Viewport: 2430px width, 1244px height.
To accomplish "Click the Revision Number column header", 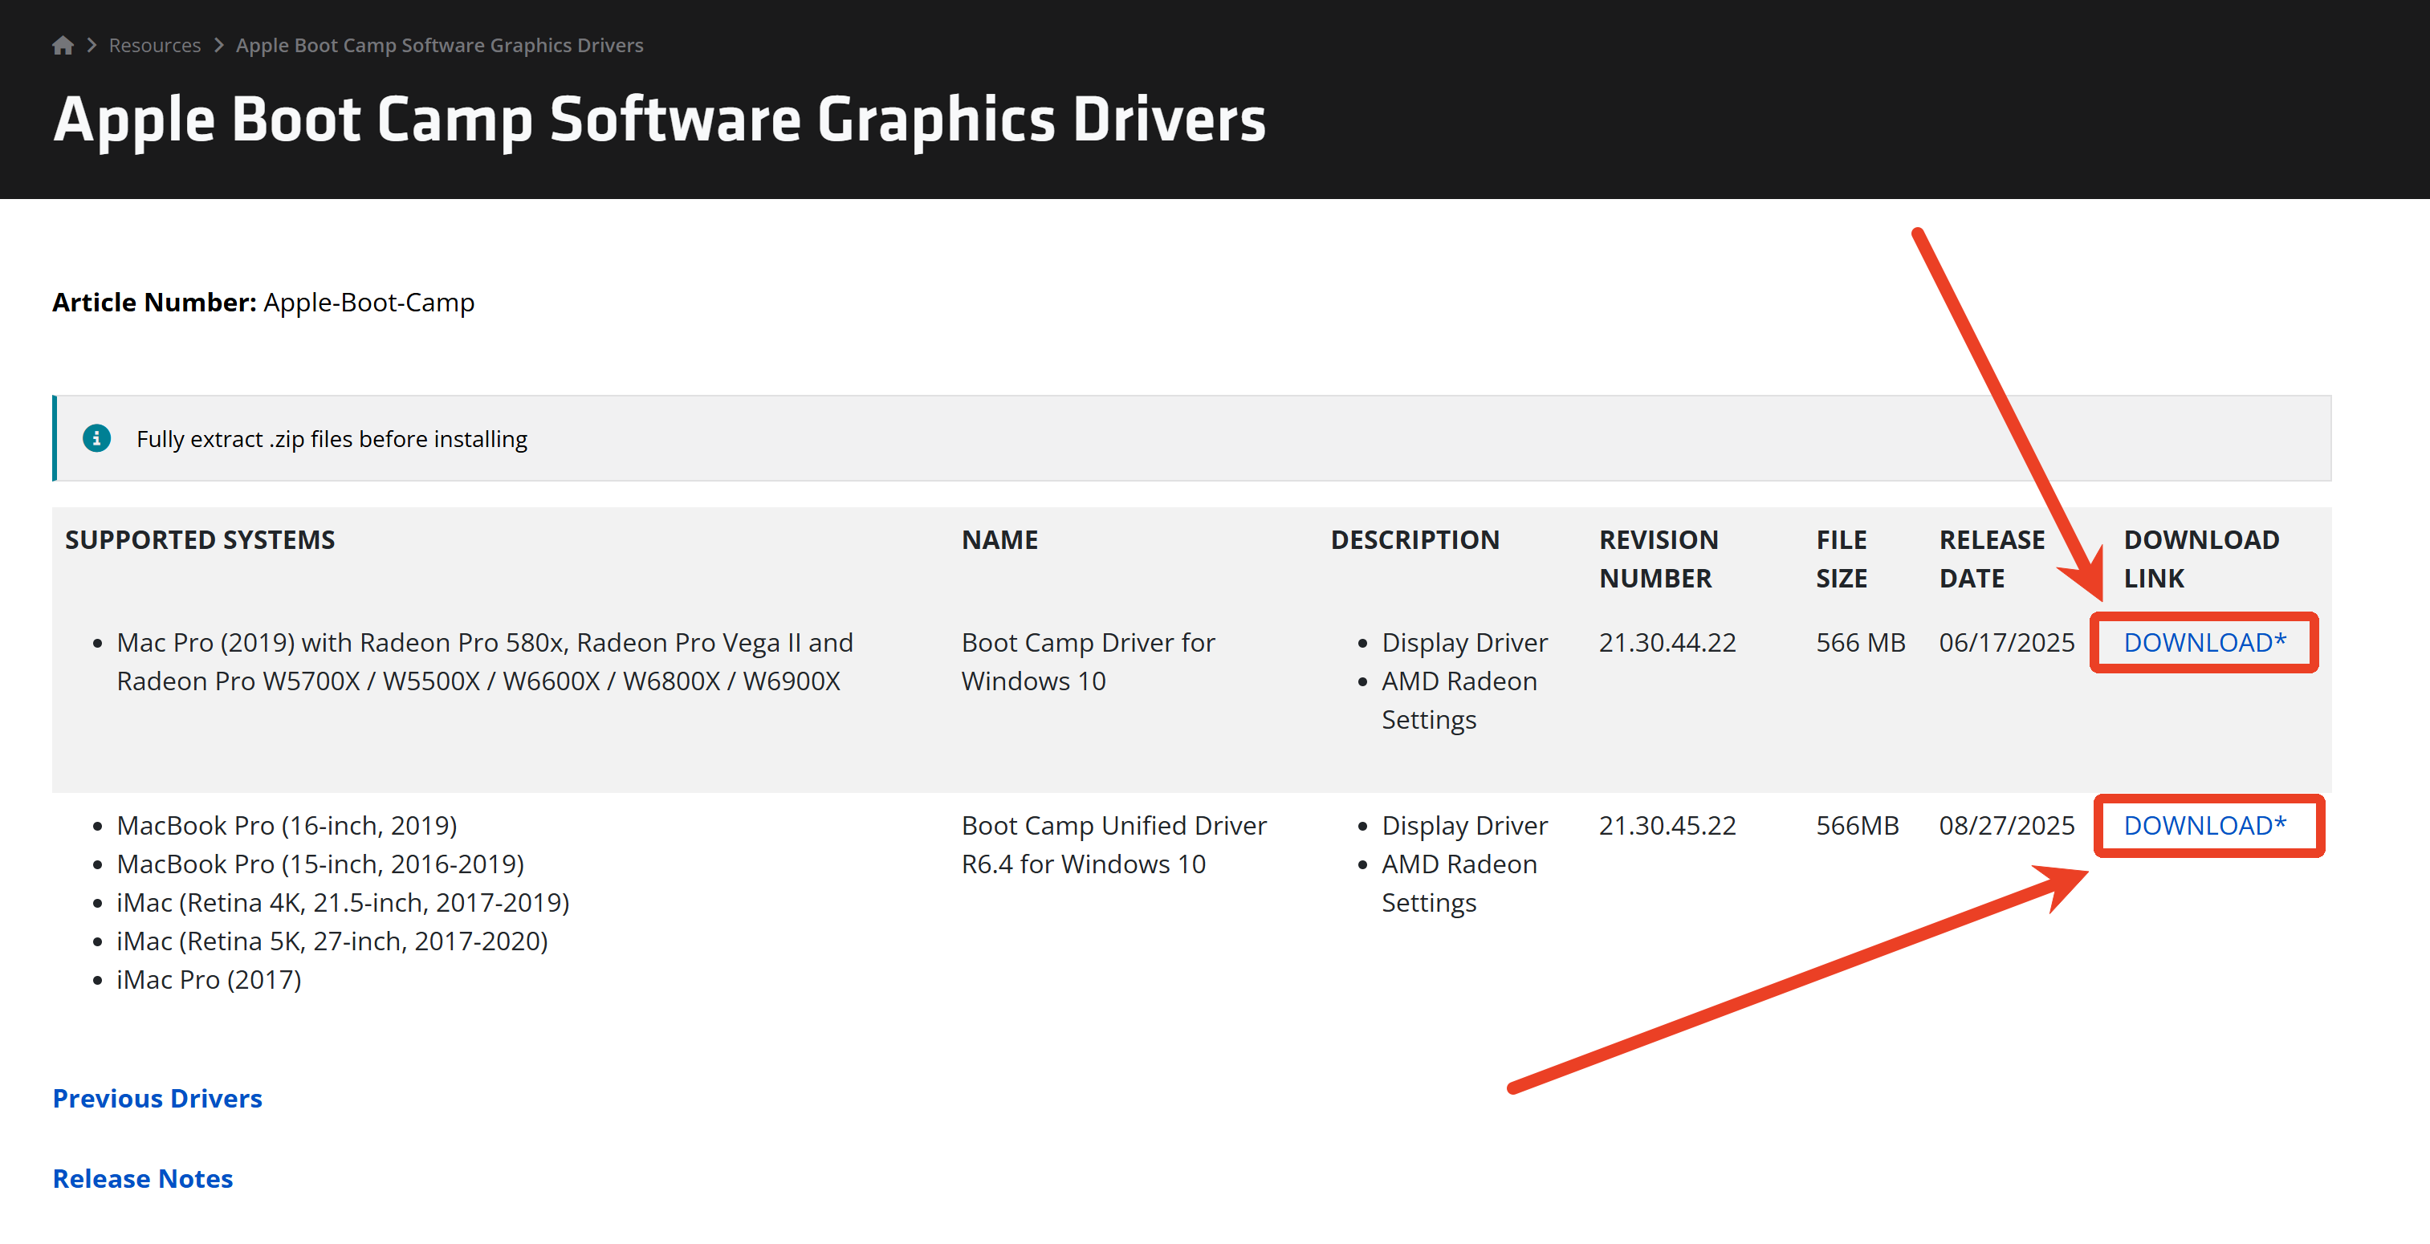I will (1658, 559).
